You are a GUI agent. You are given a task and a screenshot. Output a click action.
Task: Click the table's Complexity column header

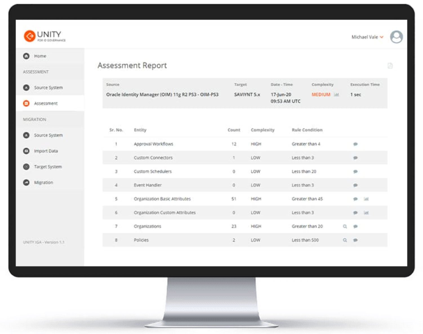262,130
